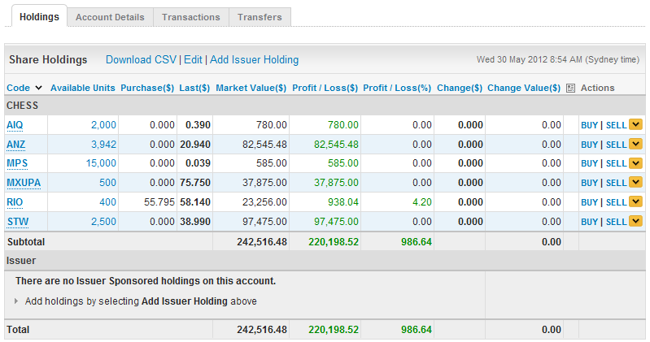The width and height of the screenshot is (650, 342).
Task: Click the Download CSV link
Action: pyautogui.click(x=141, y=59)
